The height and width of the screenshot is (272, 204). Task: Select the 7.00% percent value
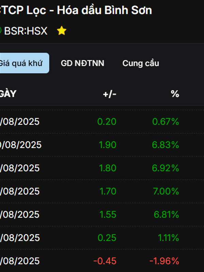(166, 191)
